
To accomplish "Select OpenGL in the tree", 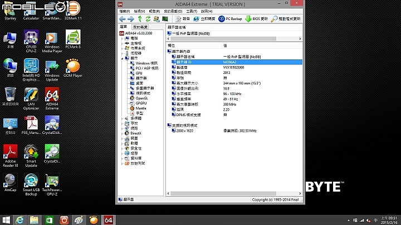I will [139, 98].
